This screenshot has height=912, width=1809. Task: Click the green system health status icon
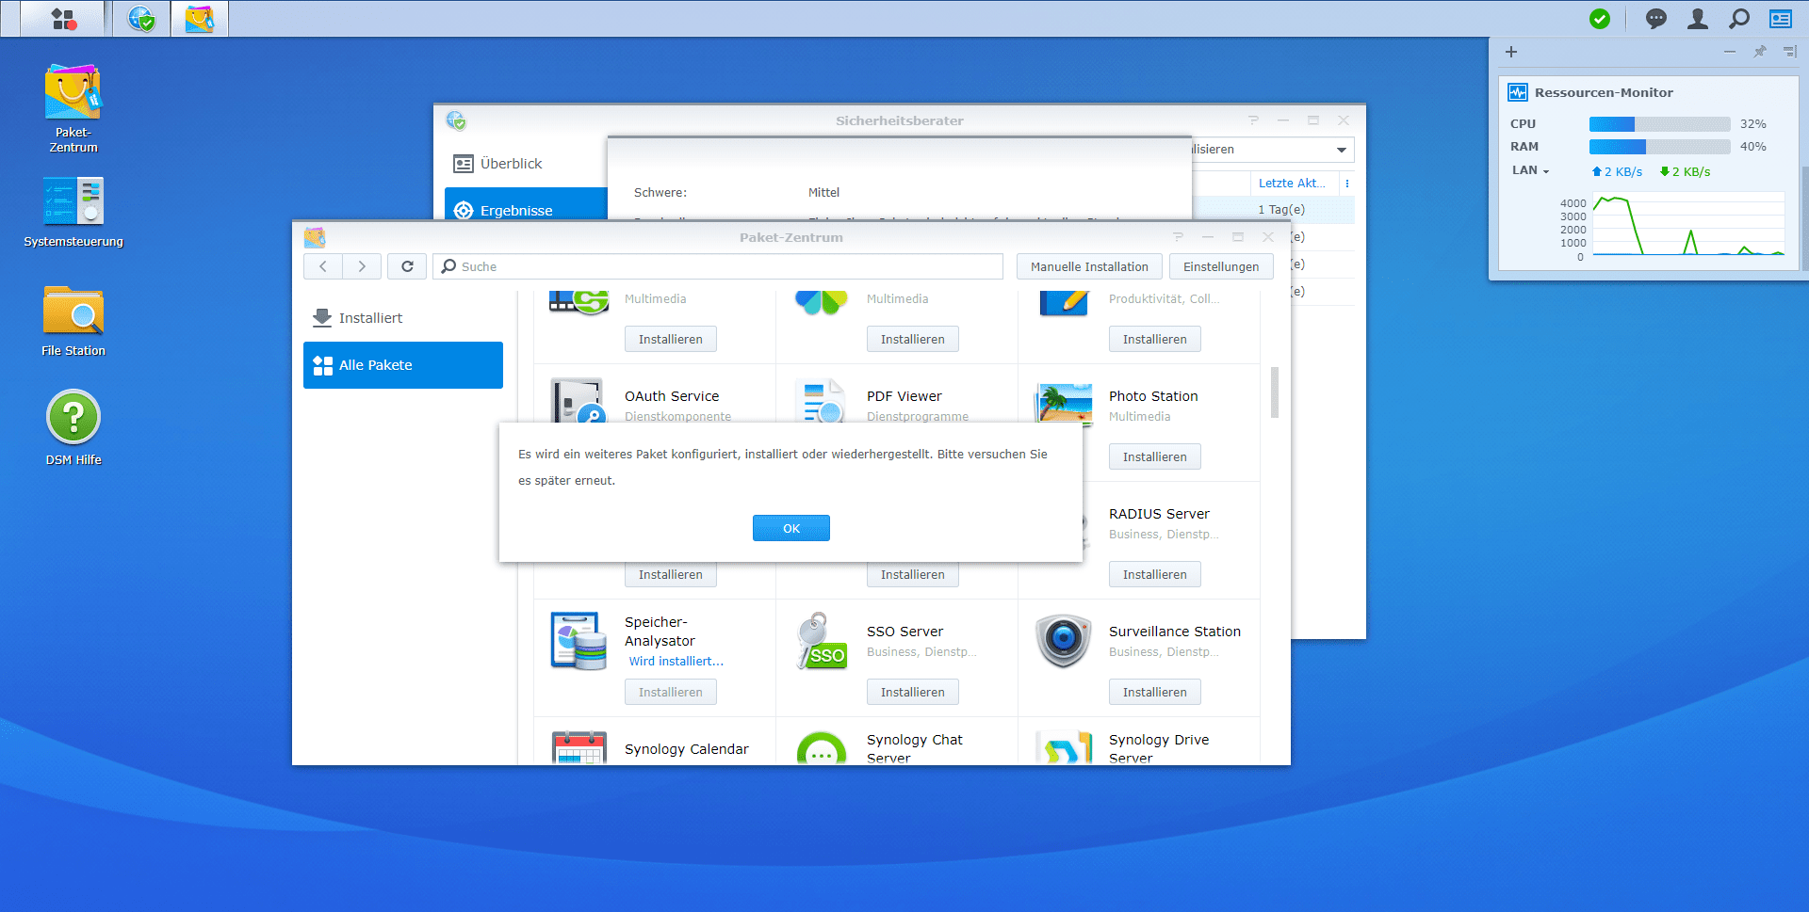tap(1600, 19)
